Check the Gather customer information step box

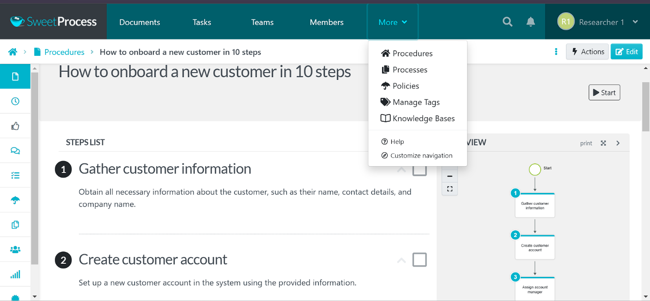click(419, 169)
